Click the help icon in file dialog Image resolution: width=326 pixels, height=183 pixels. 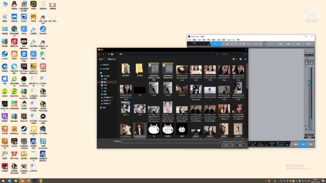pyautogui.click(x=245, y=59)
